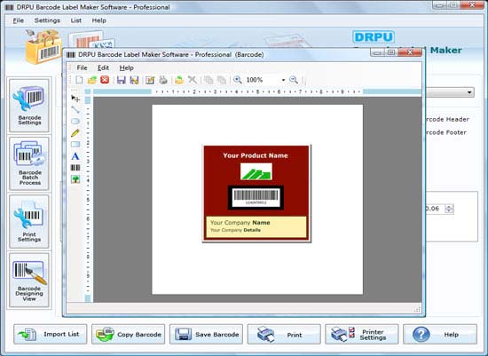The width and height of the screenshot is (488, 356).
Task: Open the File menu of the main window
Action: tap(18, 20)
